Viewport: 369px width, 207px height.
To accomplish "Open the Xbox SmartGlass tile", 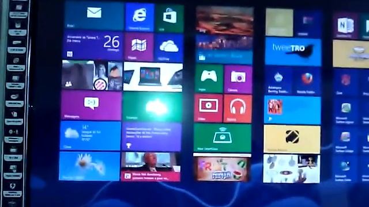I will click(x=223, y=138).
